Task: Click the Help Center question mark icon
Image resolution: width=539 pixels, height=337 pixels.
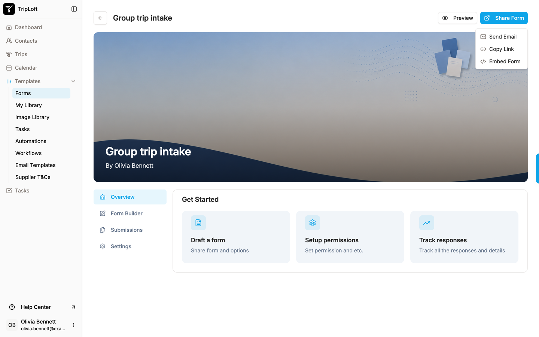Action: (12, 307)
